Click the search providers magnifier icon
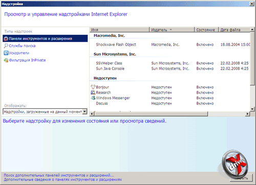 tap(6, 45)
